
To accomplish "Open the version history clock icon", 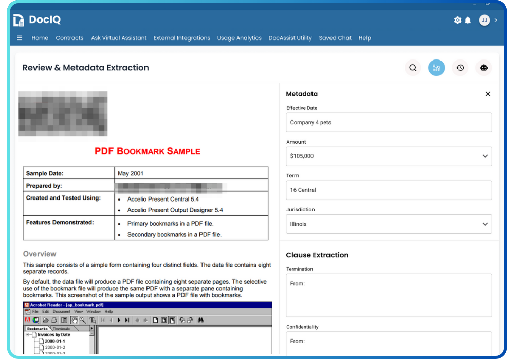I will coord(460,68).
